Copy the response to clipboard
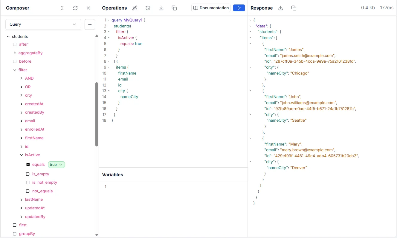Screen dimensions: 397x238 (294, 8)
